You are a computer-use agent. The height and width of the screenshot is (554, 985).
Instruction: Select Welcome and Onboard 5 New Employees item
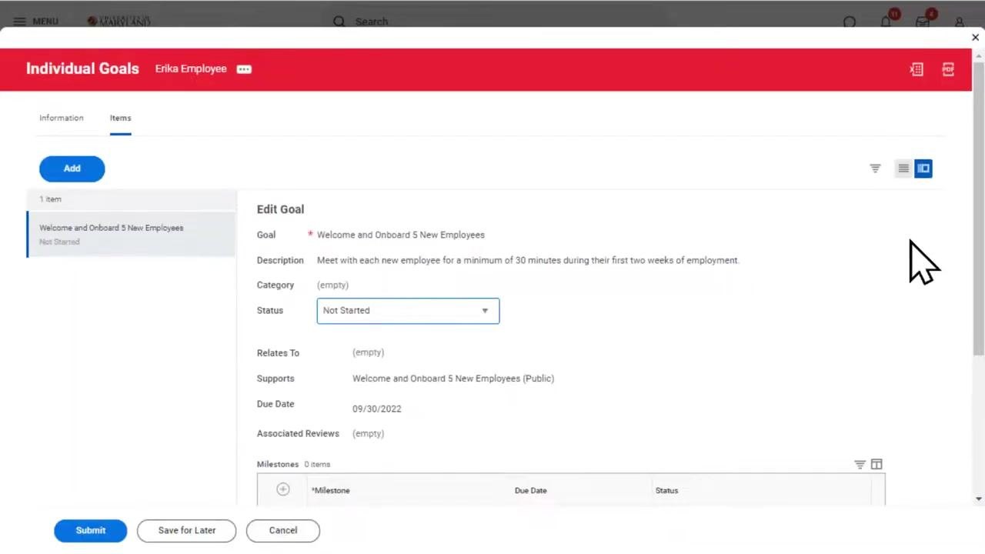pyautogui.click(x=132, y=234)
